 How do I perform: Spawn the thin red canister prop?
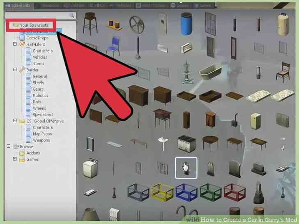click(x=259, y=24)
